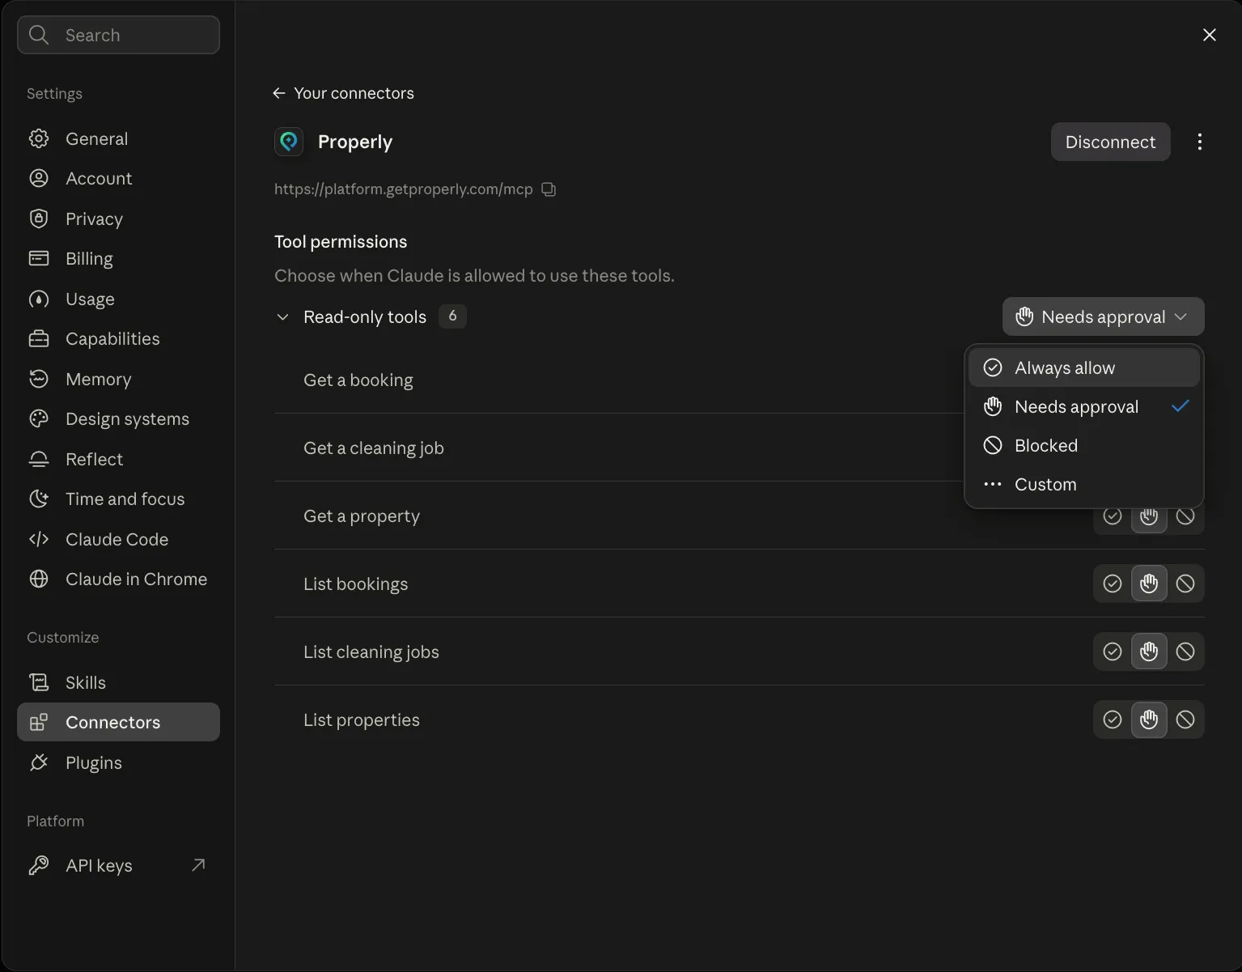
Task: Open Design systems settings
Action: 118,419
